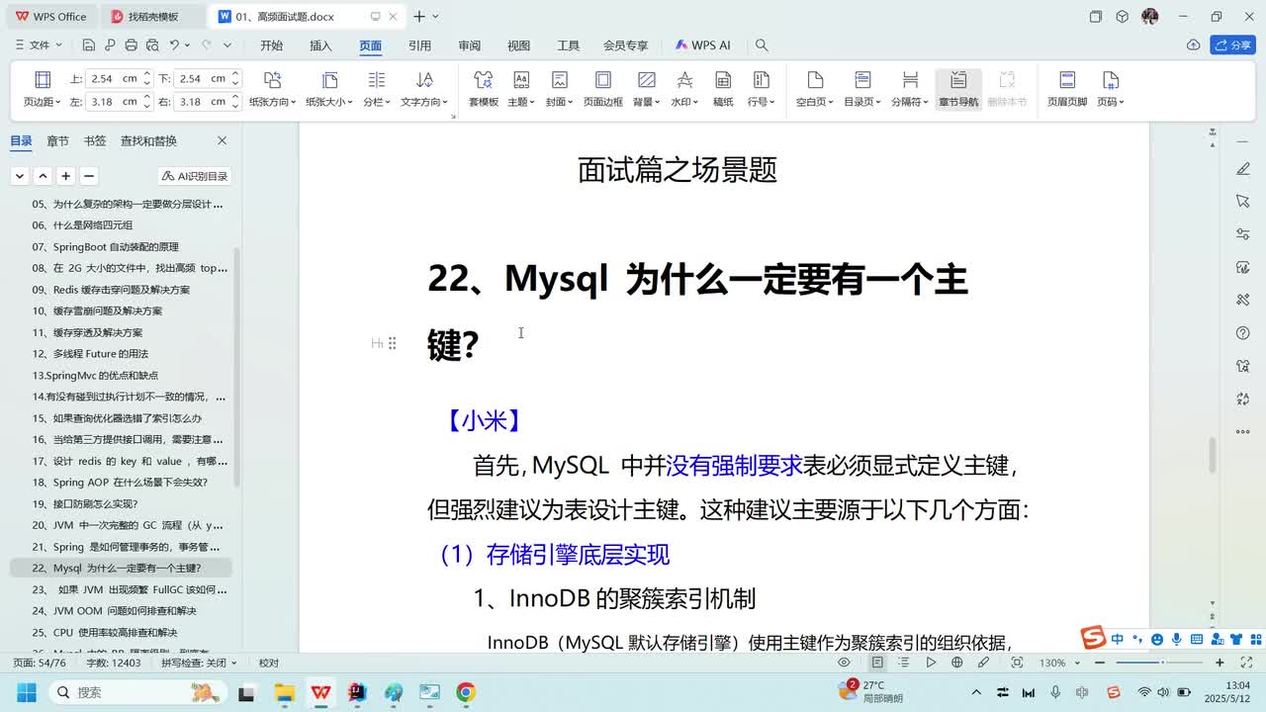Click the document vertical scrollbar thumb

(x=1213, y=453)
